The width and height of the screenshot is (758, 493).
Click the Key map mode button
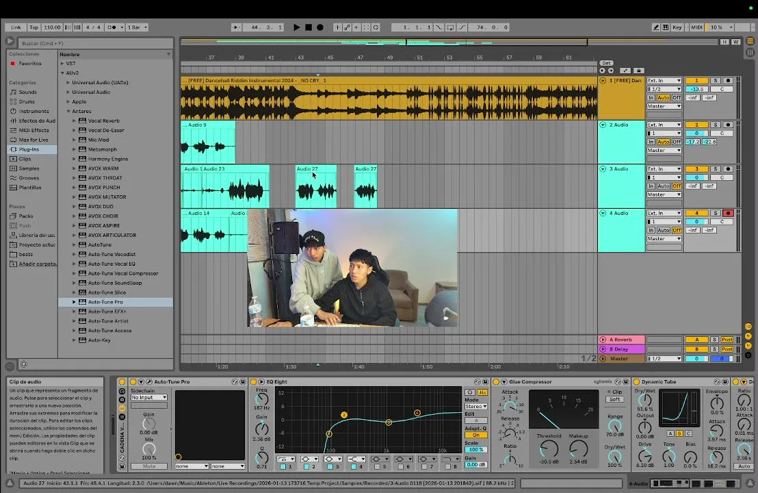(677, 27)
